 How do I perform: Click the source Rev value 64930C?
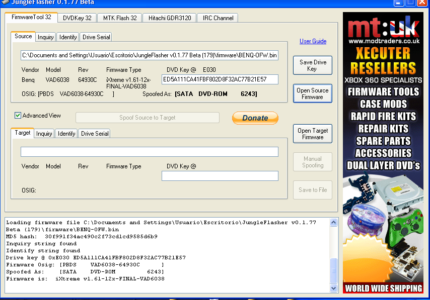point(88,80)
